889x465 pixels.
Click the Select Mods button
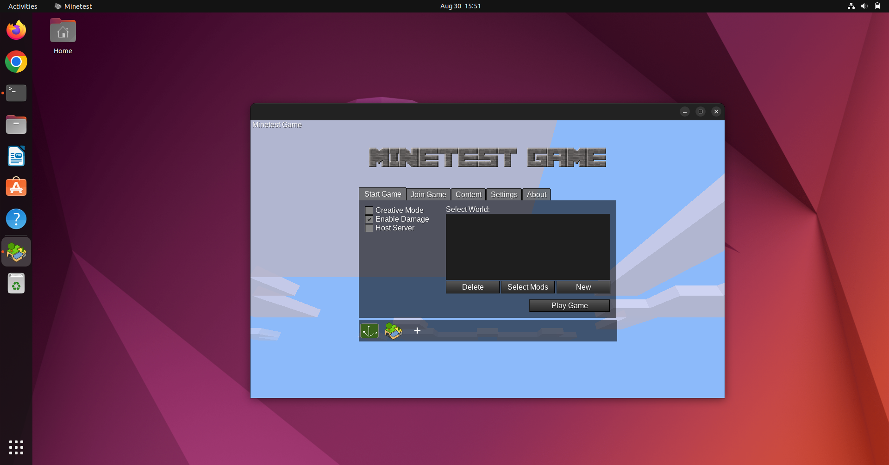[527, 287]
